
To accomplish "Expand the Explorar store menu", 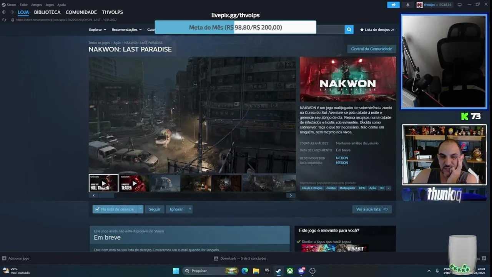I will [x=98, y=30].
